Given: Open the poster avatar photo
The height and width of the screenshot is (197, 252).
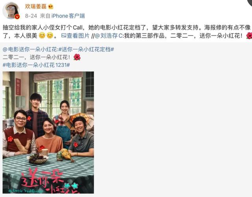Looking at the screenshot, I should click(11, 11).
